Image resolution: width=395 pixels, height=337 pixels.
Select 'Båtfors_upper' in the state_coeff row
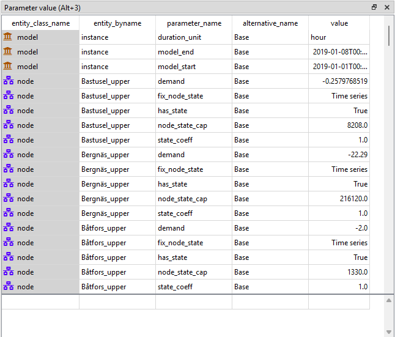pyautogui.click(x=117, y=286)
